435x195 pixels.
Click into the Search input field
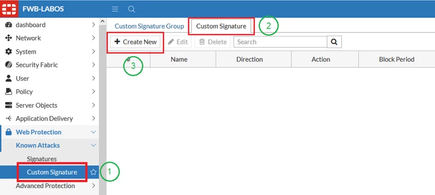tap(280, 42)
